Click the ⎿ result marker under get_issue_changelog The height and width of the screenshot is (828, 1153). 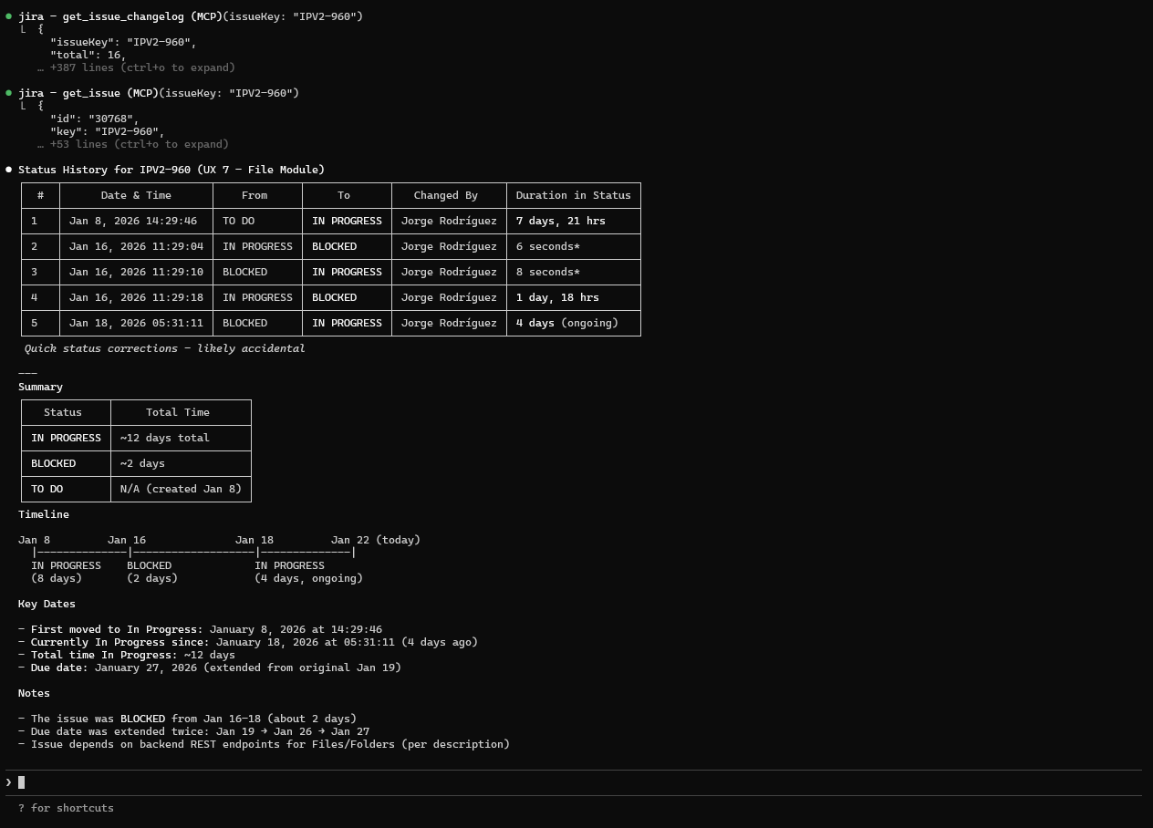(x=24, y=28)
